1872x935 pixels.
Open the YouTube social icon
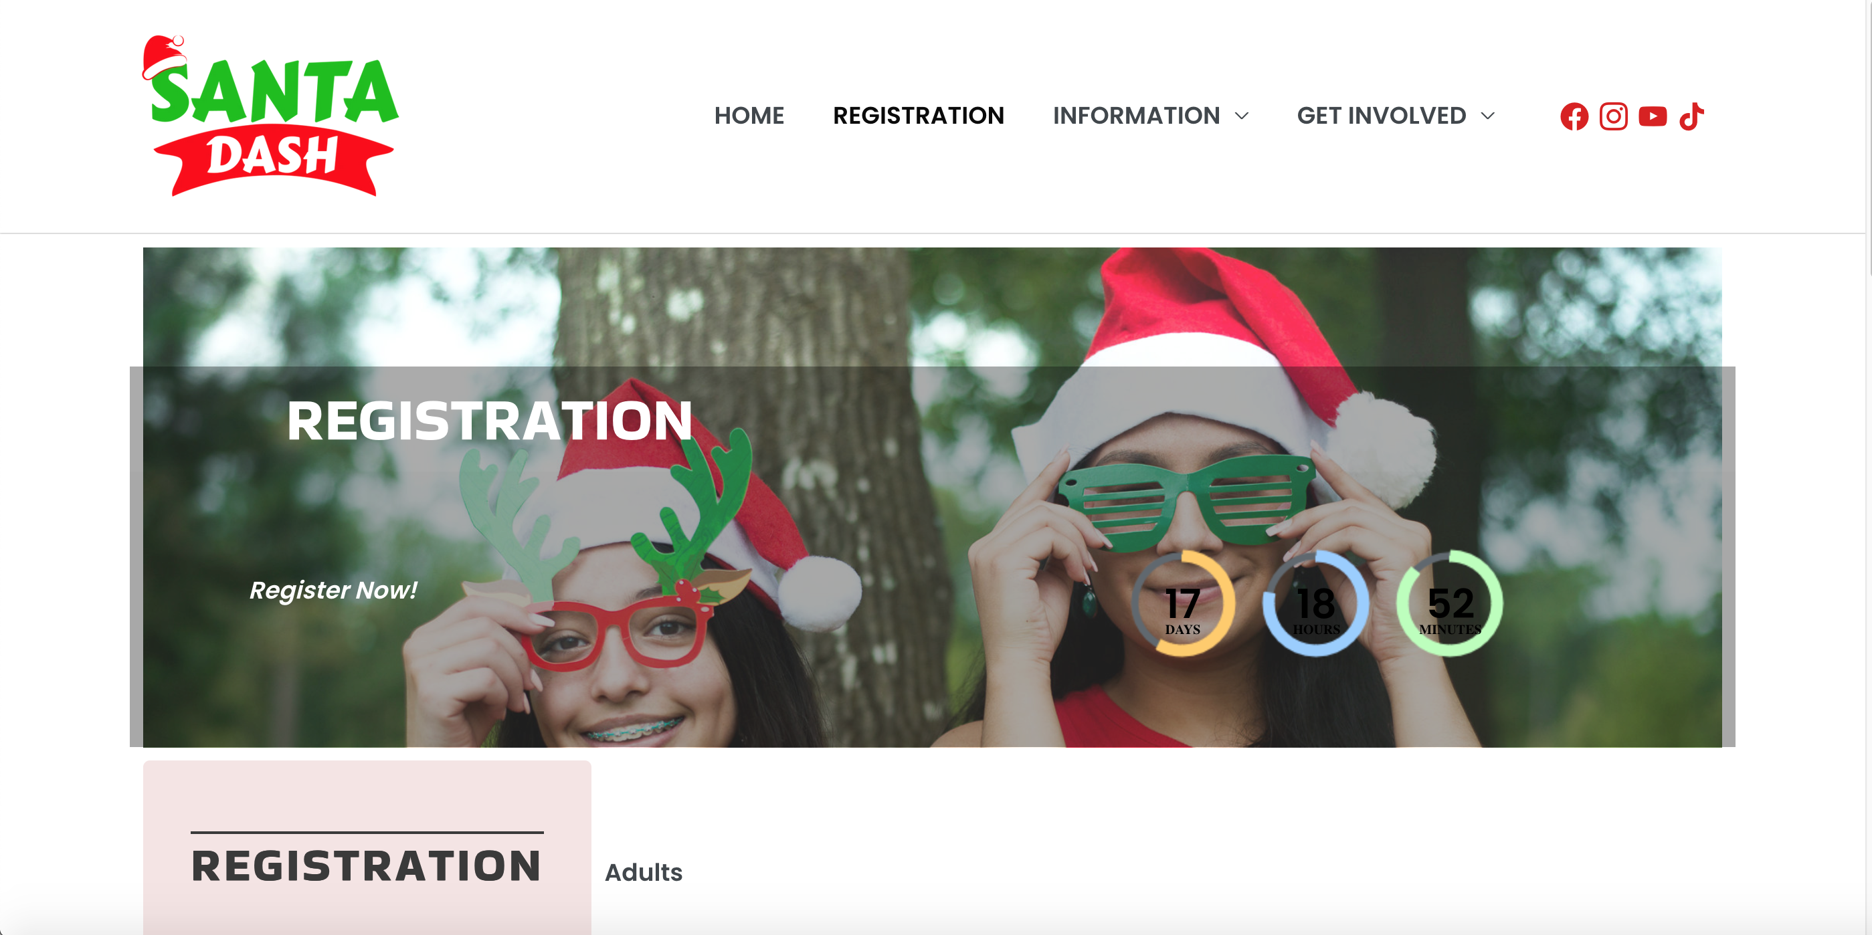1653,116
